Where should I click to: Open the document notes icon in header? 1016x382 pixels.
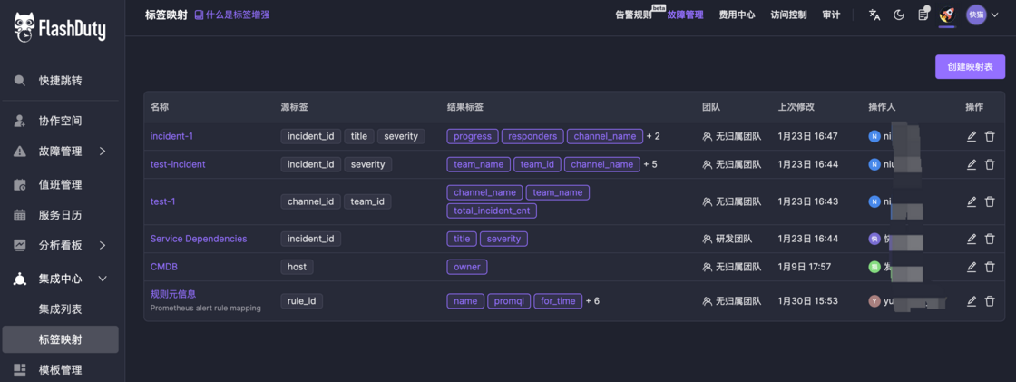(923, 15)
